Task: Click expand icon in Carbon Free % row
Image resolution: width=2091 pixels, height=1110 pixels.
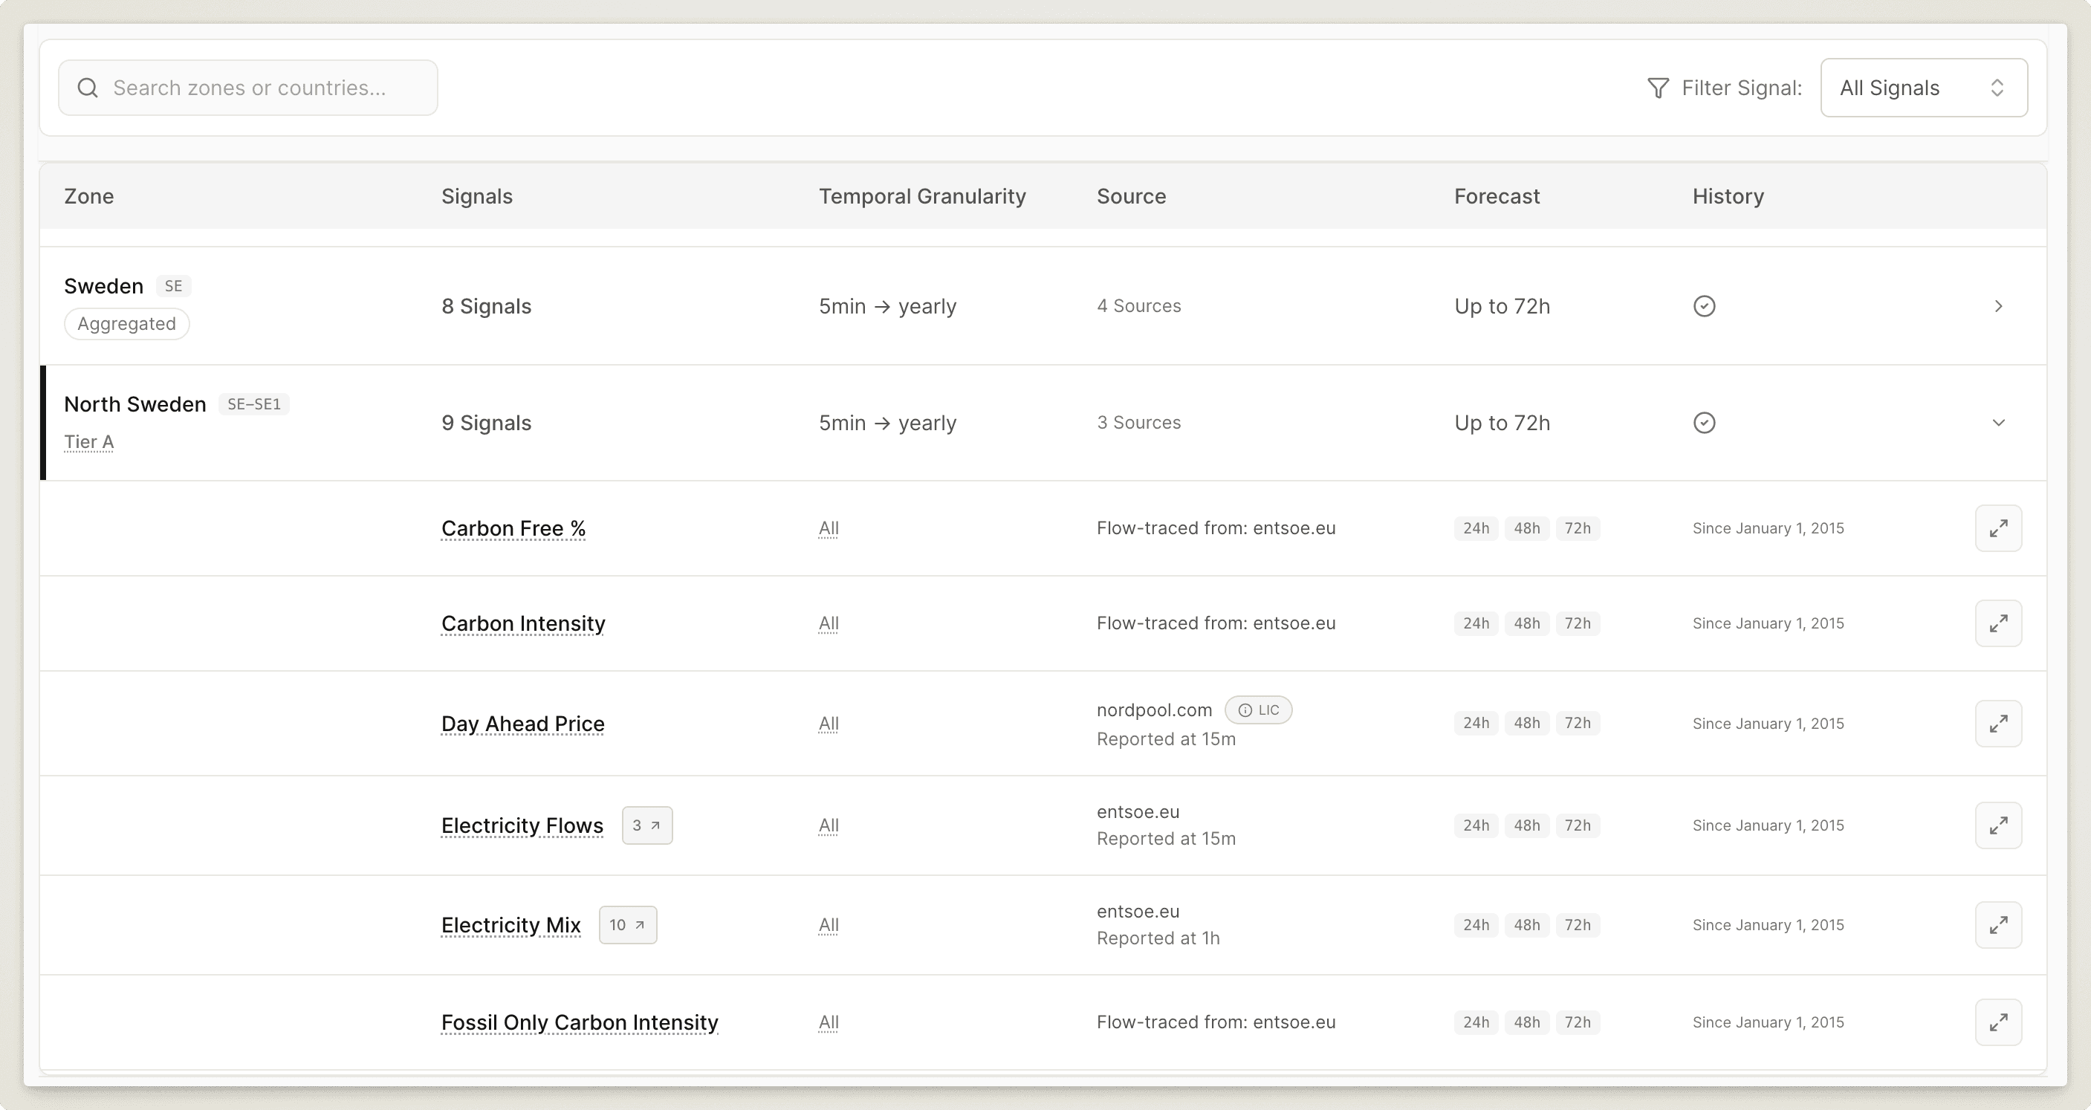Action: 1997,528
